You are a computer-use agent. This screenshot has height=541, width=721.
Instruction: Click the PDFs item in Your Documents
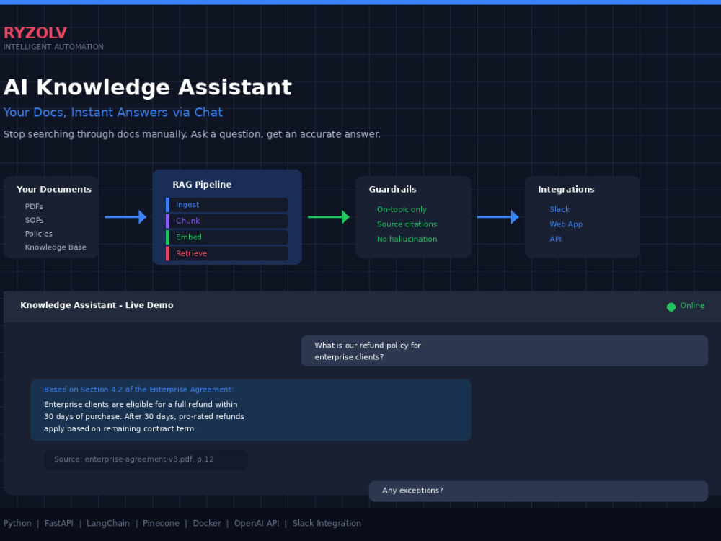coord(34,206)
